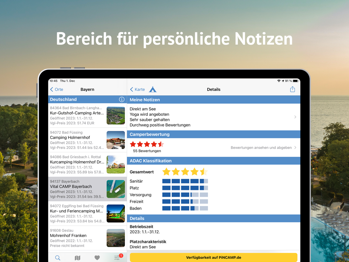Select Kur- und Feriencamping M... entry
This screenshot has width=349, height=262.
(x=88, y=213)
